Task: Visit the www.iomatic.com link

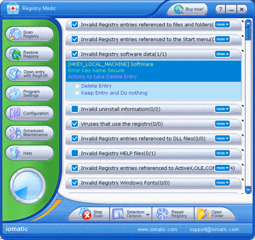Action: [157, 230]
